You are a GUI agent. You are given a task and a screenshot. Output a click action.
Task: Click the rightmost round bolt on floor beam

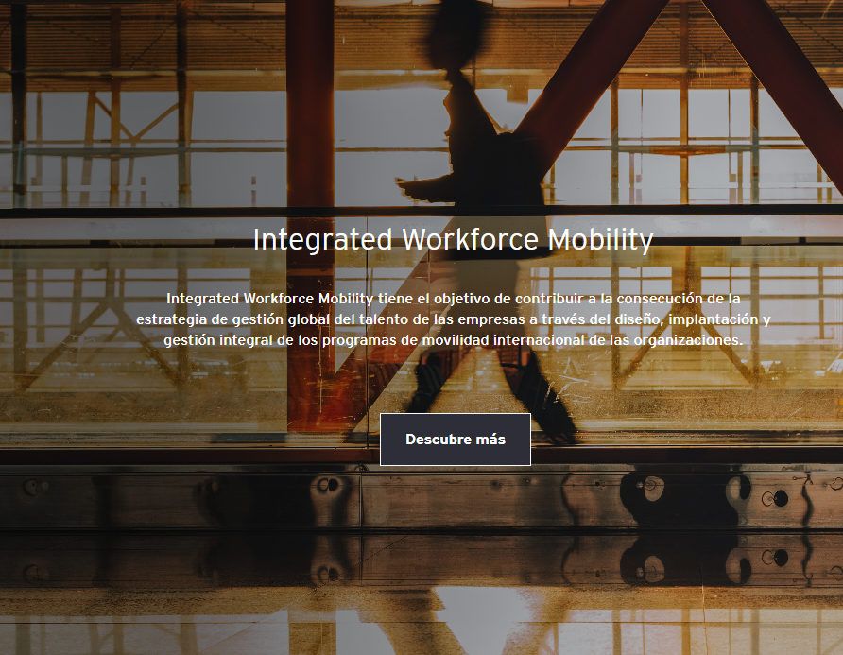[x=781, y=498]
